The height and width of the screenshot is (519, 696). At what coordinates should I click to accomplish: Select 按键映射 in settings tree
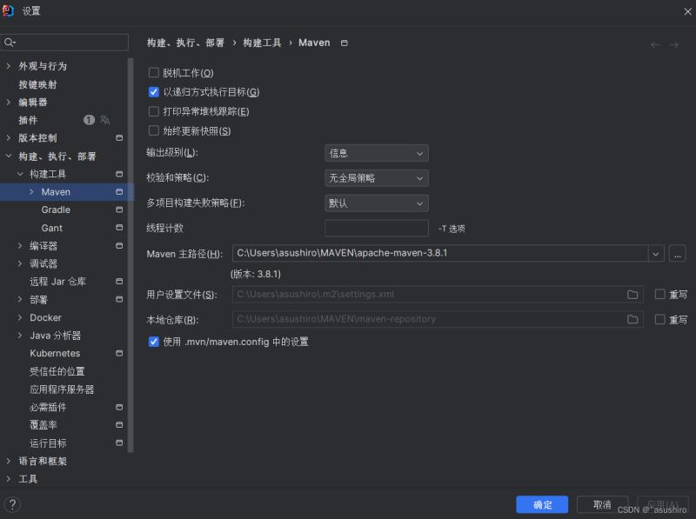37,84
